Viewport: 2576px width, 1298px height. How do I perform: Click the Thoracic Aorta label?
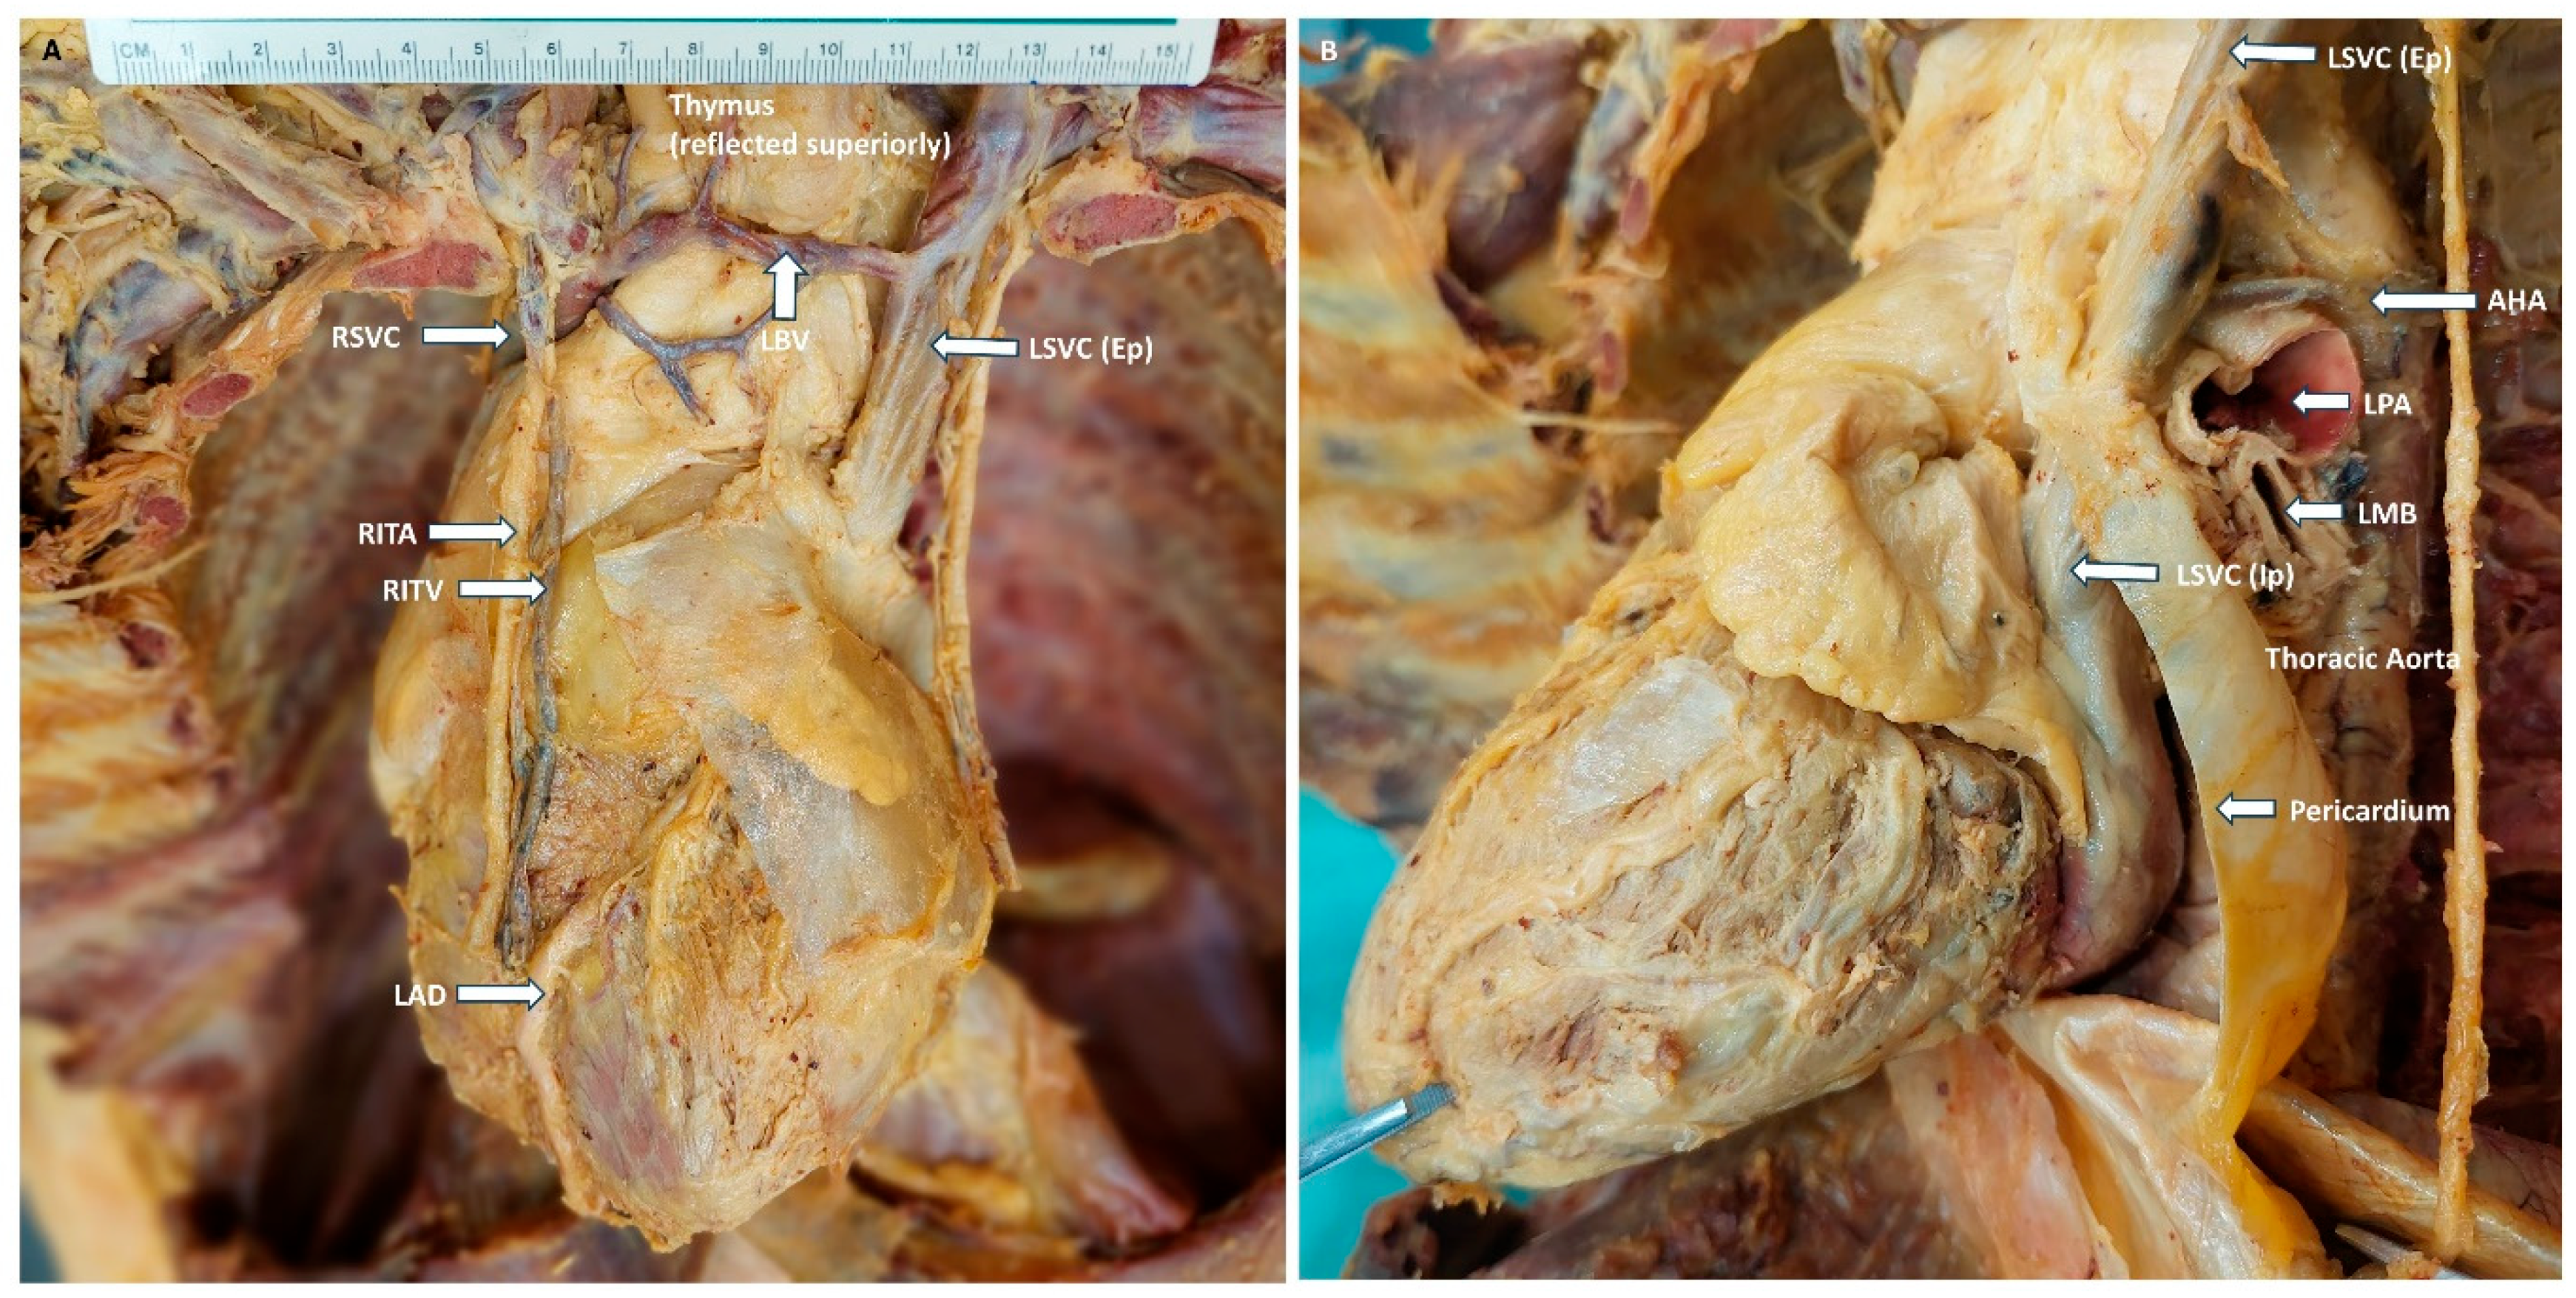(2362, 658)
